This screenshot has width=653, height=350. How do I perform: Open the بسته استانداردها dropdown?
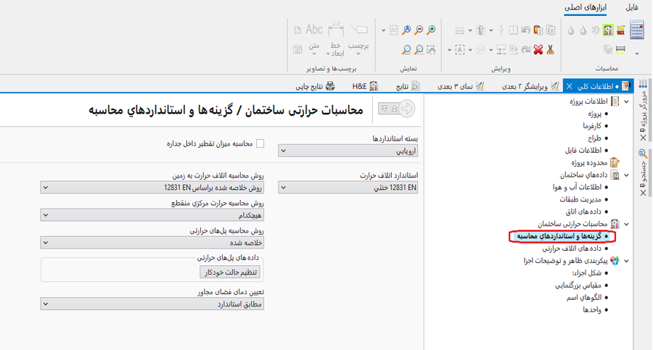pos(349,151)
